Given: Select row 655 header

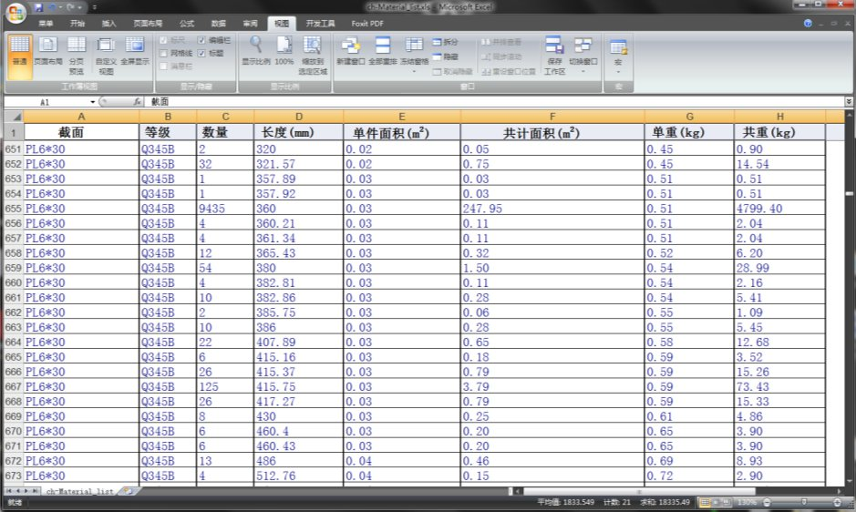Looking at the screenshot, I should [x=13, y=209].
